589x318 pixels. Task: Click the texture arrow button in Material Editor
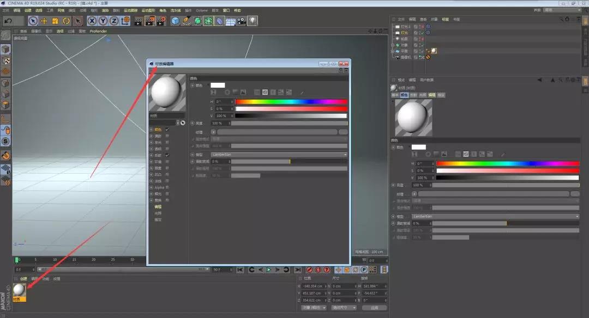click(213, 132)
